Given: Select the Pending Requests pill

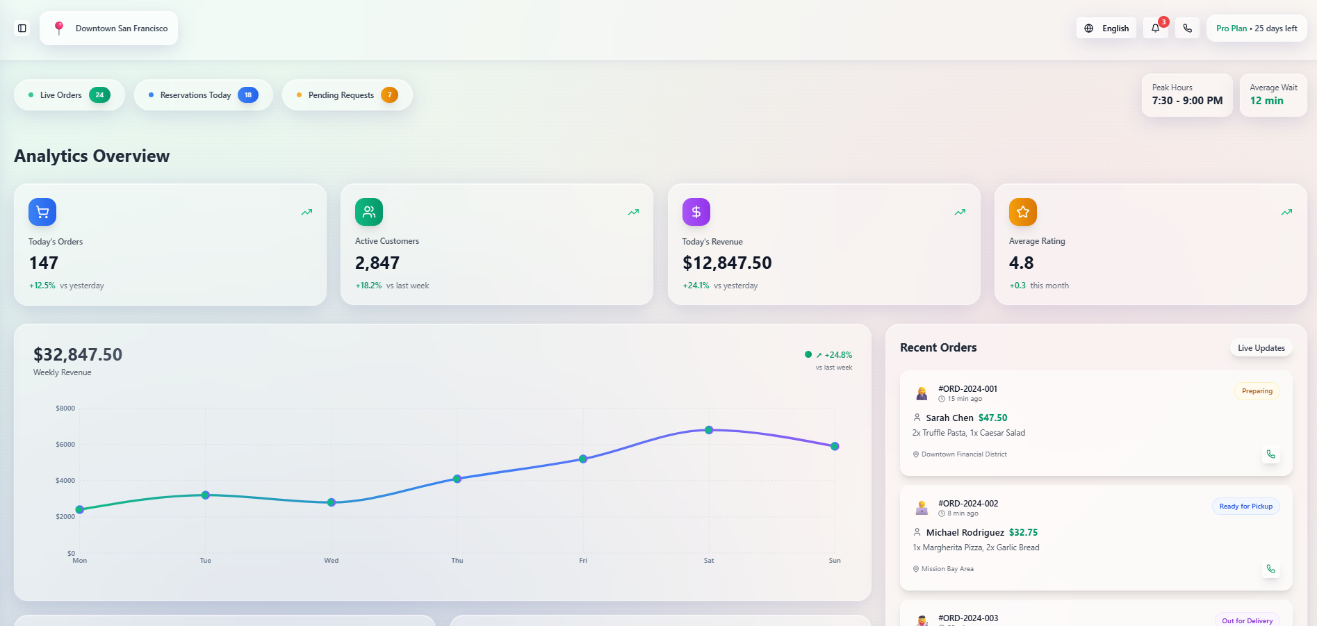Looking at the screenshot, I should tap(347, 95).
